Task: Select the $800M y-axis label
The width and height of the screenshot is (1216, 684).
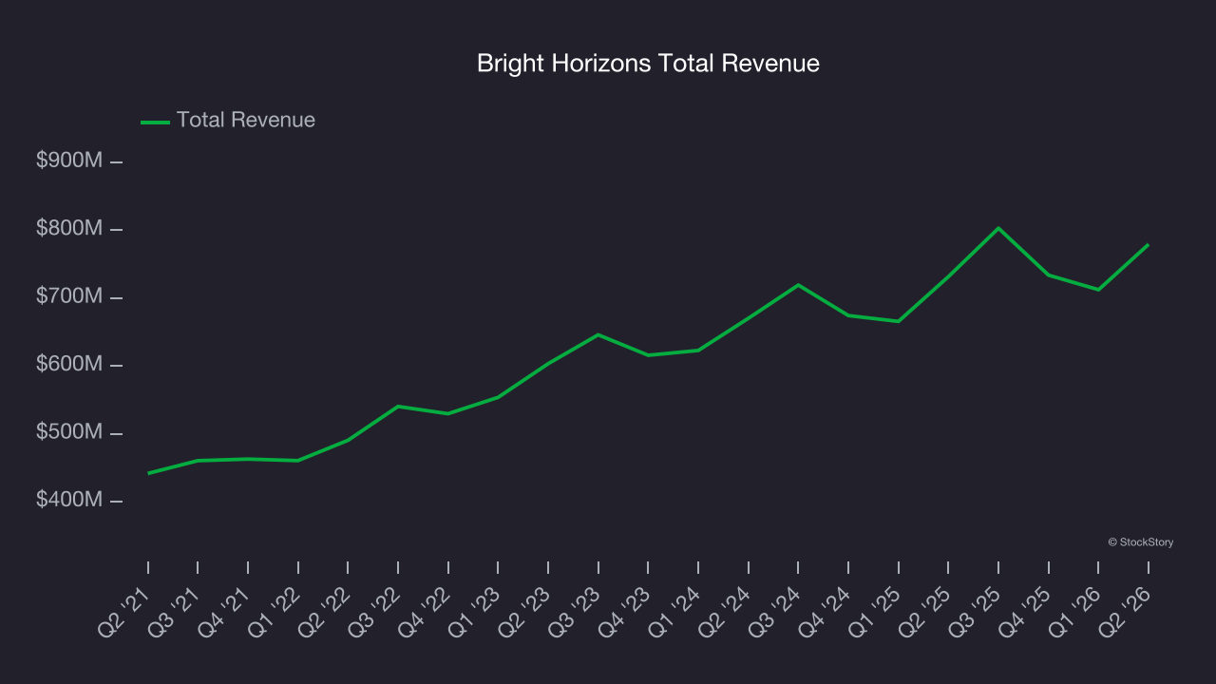Action: coord(69,229)
